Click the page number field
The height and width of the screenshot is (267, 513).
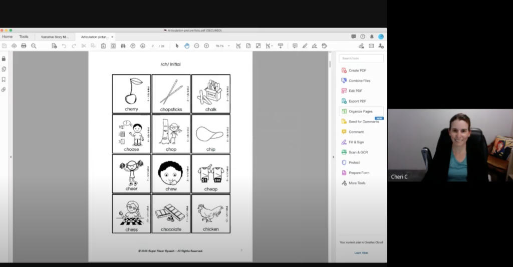153,46
